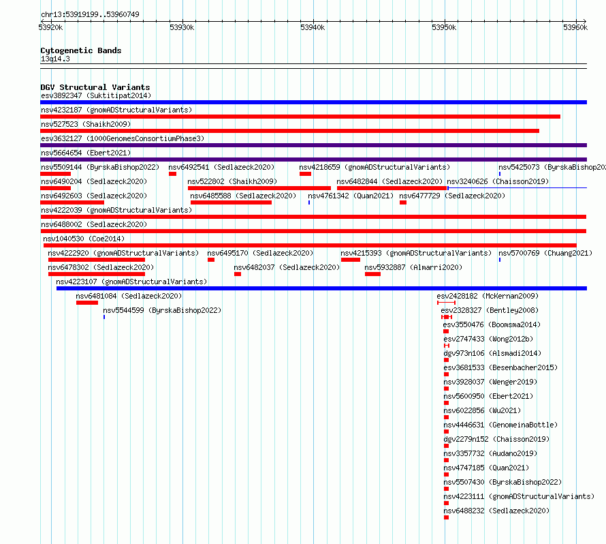Select the nsv527523 (Shaikh2009) label
Viewport: 606px width, 544px height.
pos(86,124)
